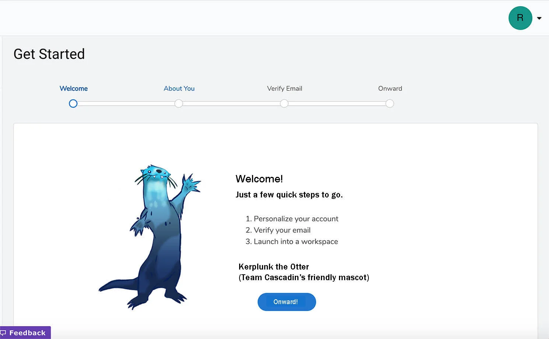Click 'Kerplunk the Otter' caption
The image size is (549, 339).
click(274, 267)
